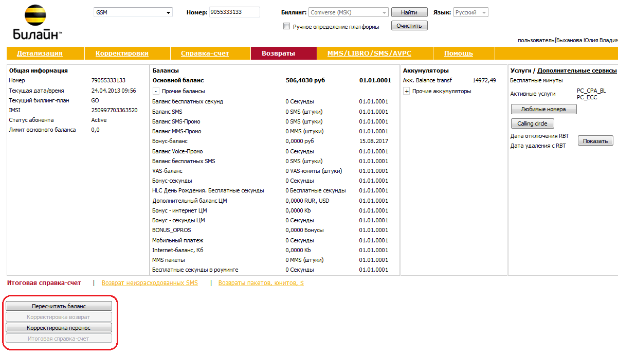Click the BONUS_OPROS row label

tap(172, 230)
